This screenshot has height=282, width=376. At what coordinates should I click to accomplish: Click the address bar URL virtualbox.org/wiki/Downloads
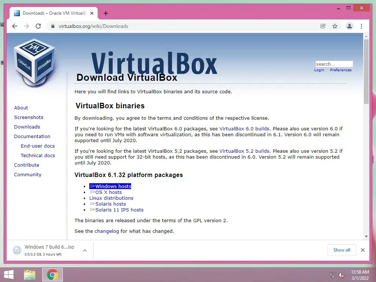tap(93, 26)
